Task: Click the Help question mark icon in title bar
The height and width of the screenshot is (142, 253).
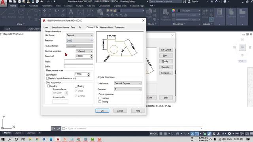Action: coord(225,2)
